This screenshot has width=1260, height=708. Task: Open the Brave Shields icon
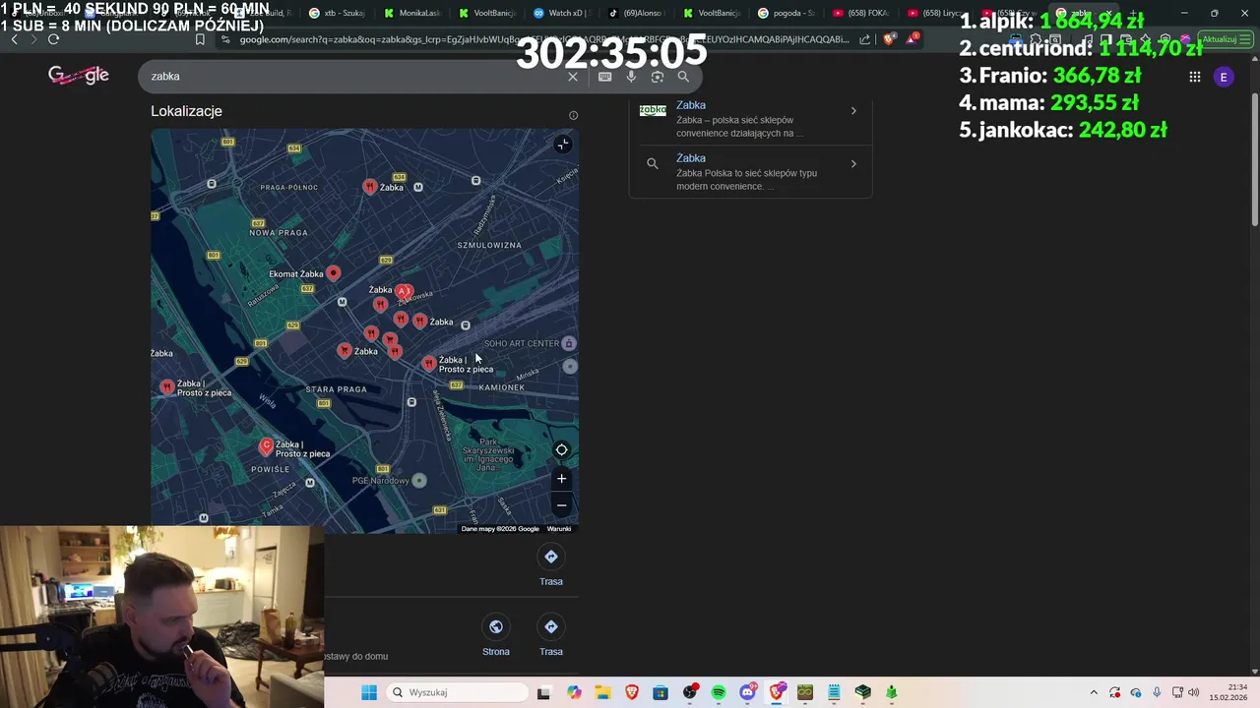tap(890, 39)
